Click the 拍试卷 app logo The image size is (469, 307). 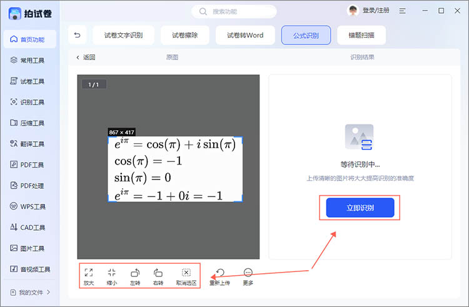coord(30,14)
